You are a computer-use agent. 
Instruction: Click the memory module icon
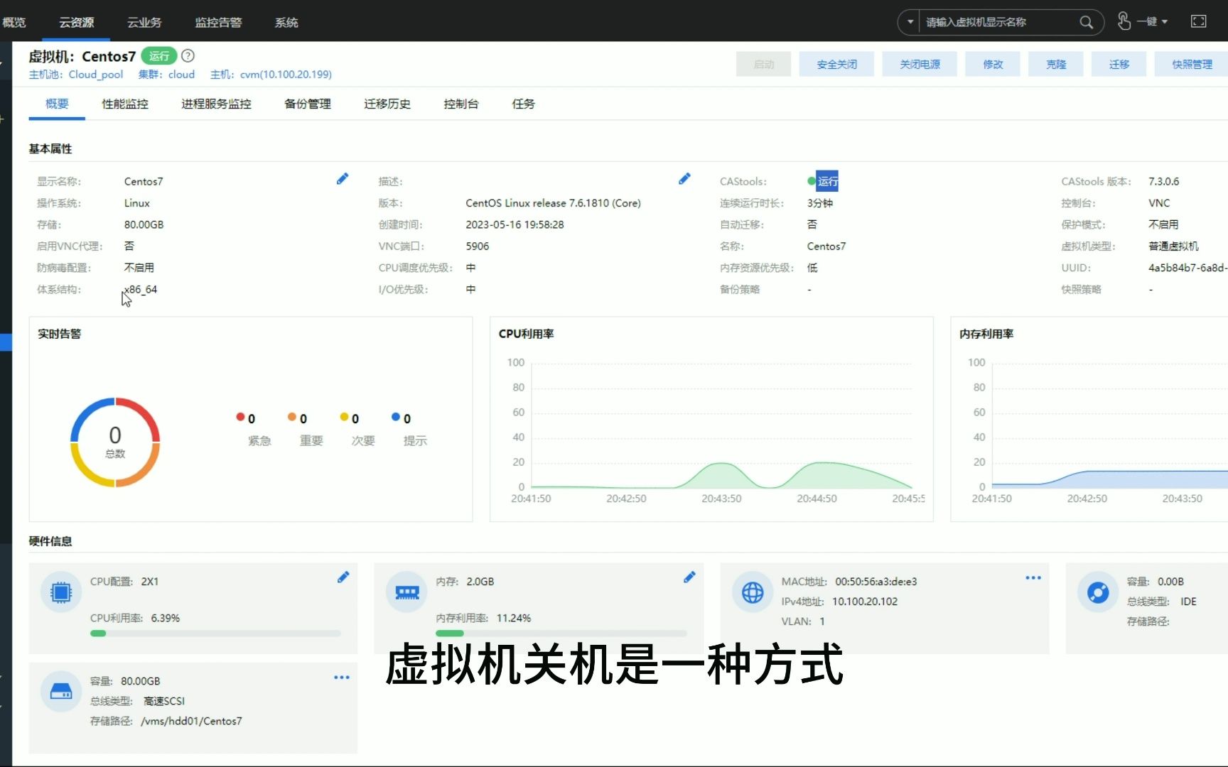[406, 592]
